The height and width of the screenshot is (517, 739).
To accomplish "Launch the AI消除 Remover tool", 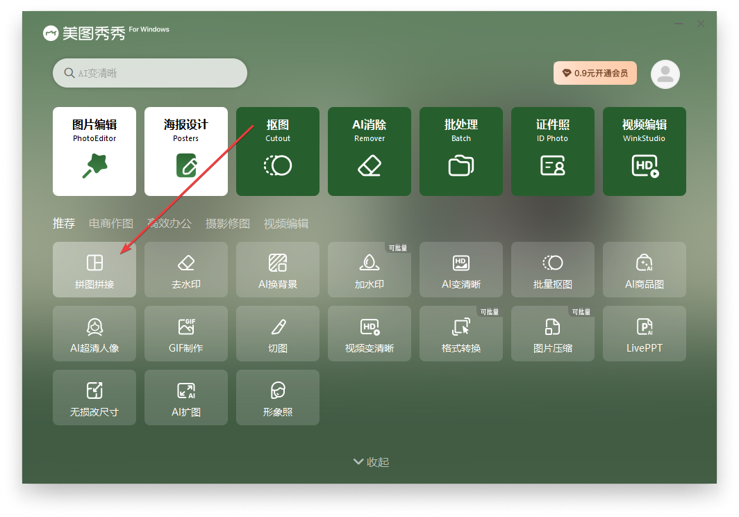I will [369, 151].
